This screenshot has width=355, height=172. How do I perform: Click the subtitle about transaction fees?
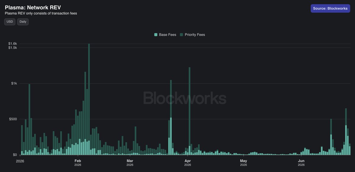(41, 13)
